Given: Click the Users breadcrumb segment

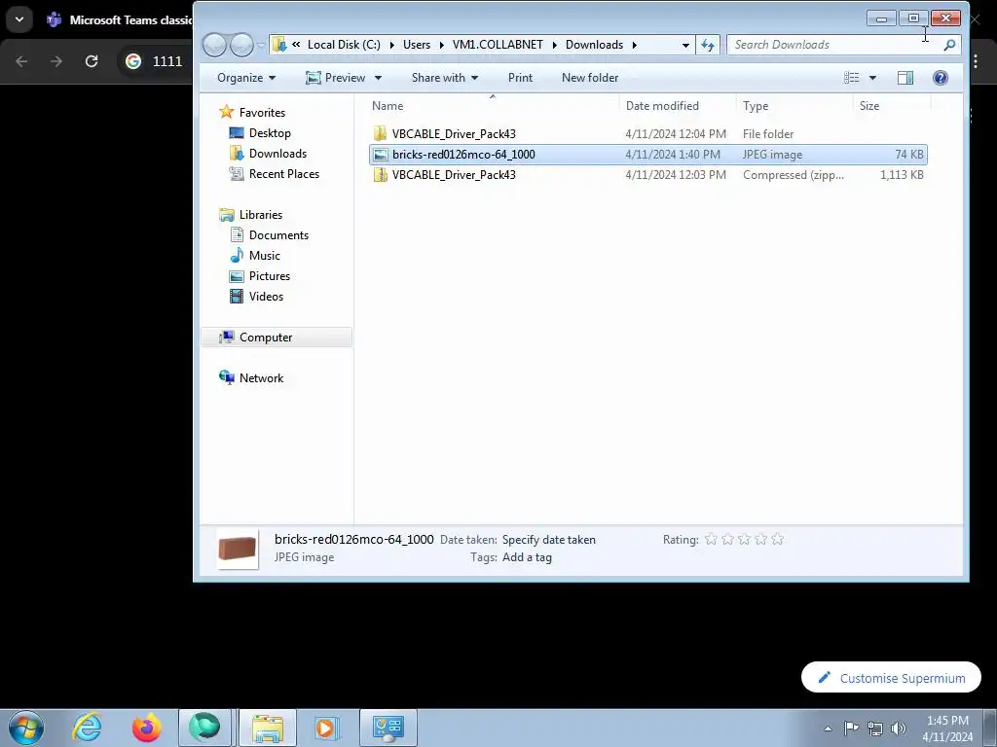Looking at the screenshot, I should pos(417,45).
